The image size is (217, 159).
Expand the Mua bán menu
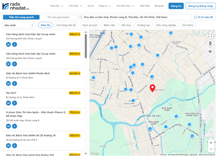[x=57, y=6]
